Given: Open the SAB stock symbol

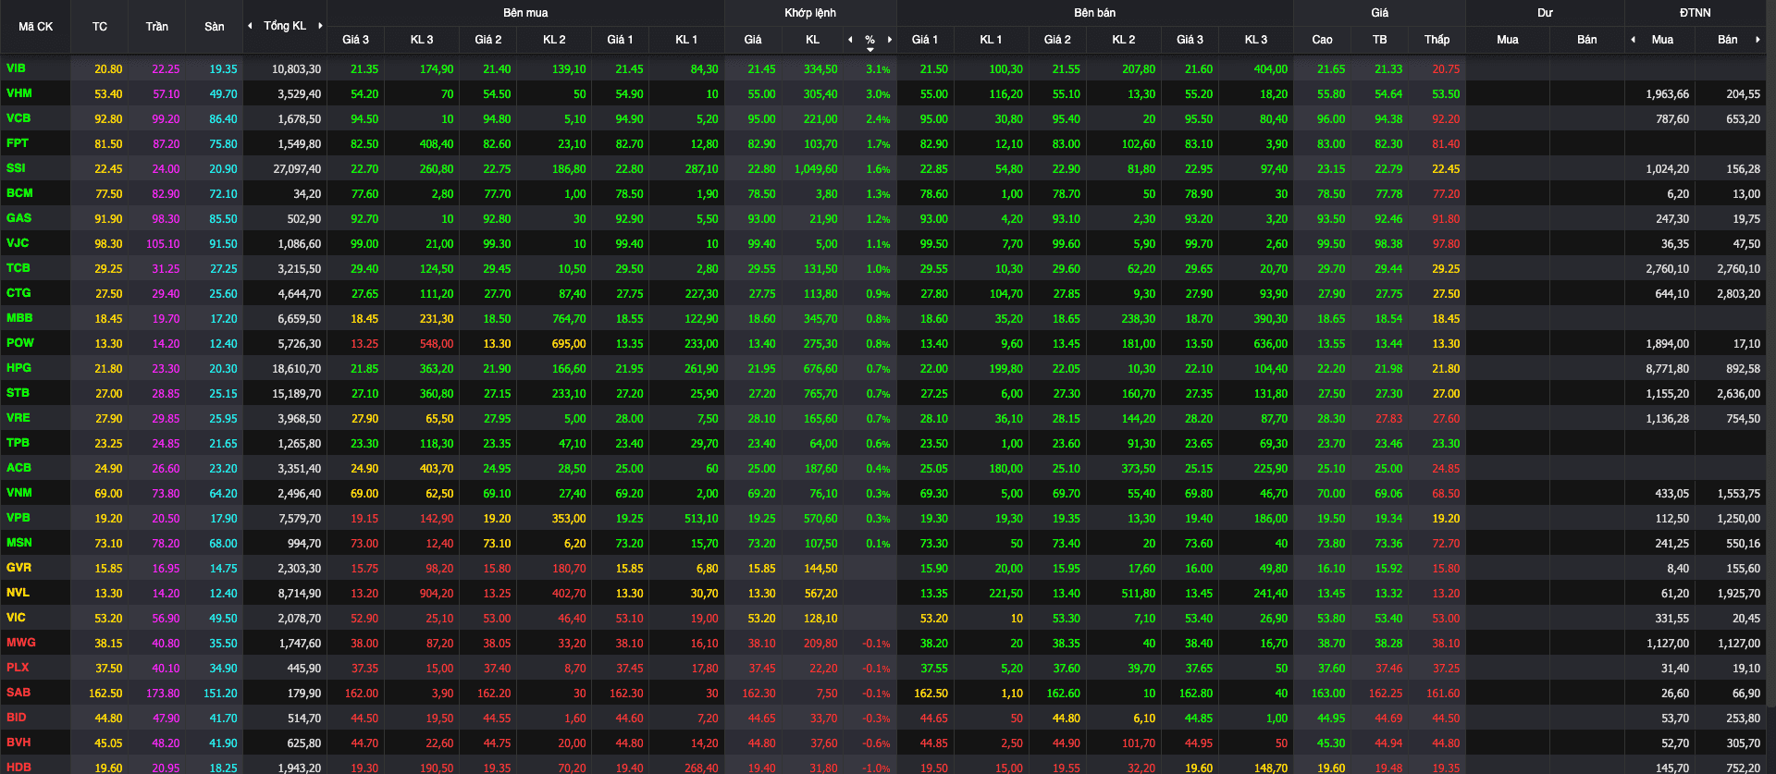Looking at the screenshot, I should pos(18,693).
